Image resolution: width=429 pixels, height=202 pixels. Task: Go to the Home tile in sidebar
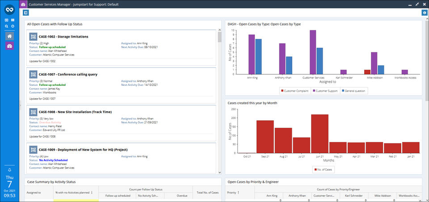(9, 36)
